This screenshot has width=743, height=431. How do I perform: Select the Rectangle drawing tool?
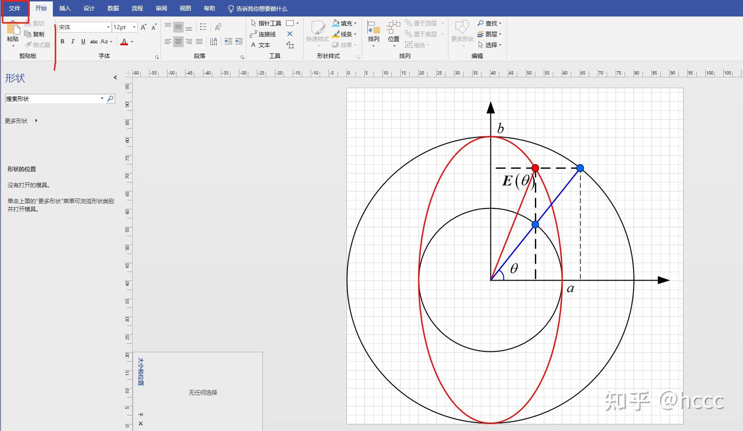[290, 23]
